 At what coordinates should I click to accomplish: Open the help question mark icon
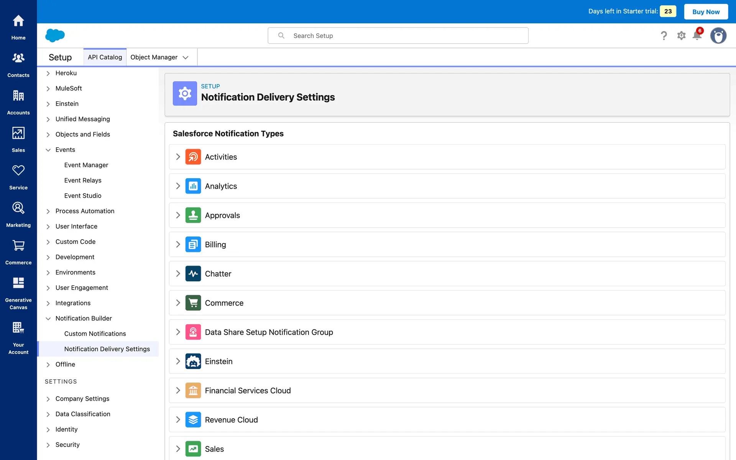(x=664, y=36)
